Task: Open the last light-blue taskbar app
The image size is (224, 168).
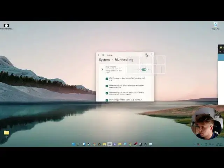Action: tap(150, 144)
